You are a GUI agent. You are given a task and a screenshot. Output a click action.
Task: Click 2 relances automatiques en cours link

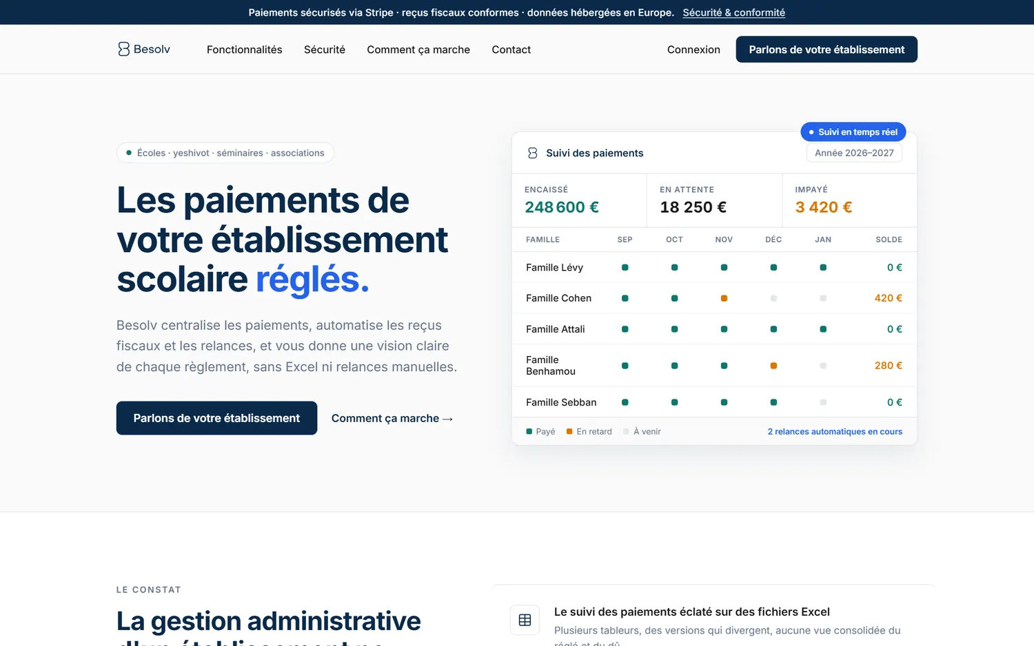point(835,431)
